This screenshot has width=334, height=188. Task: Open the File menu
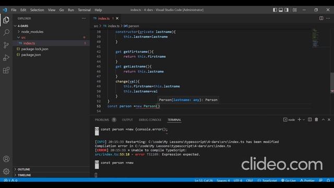[x=14, y=10]
